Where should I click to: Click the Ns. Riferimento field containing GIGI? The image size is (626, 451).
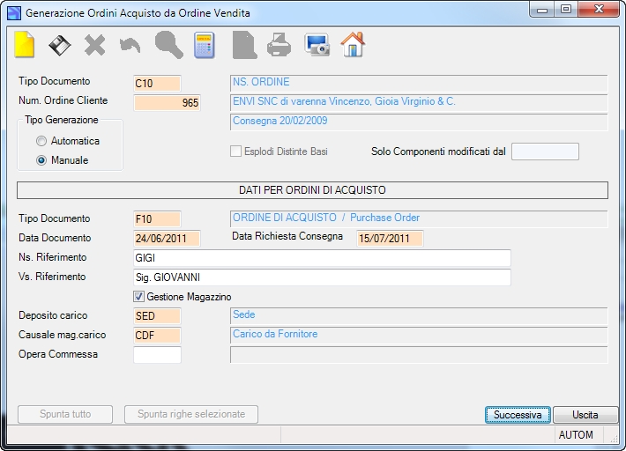tap(322, 258)
